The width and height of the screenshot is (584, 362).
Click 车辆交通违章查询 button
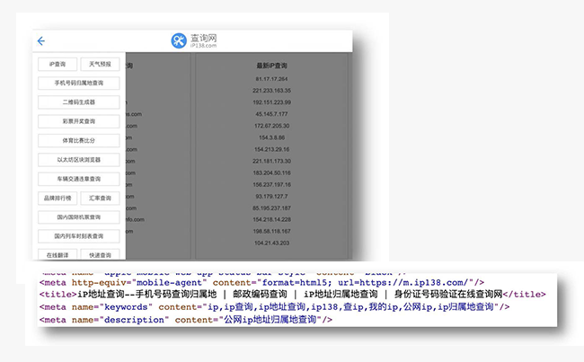coord(78,179)
